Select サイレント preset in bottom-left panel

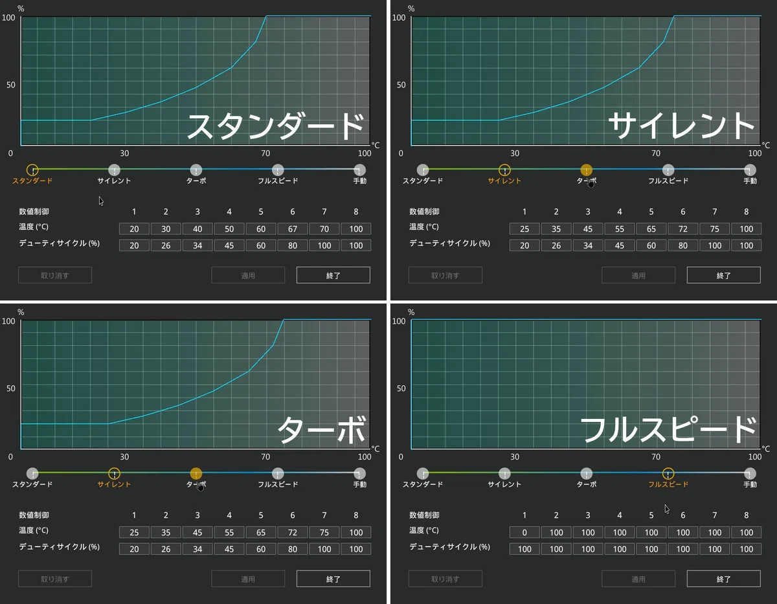(114, 473)
